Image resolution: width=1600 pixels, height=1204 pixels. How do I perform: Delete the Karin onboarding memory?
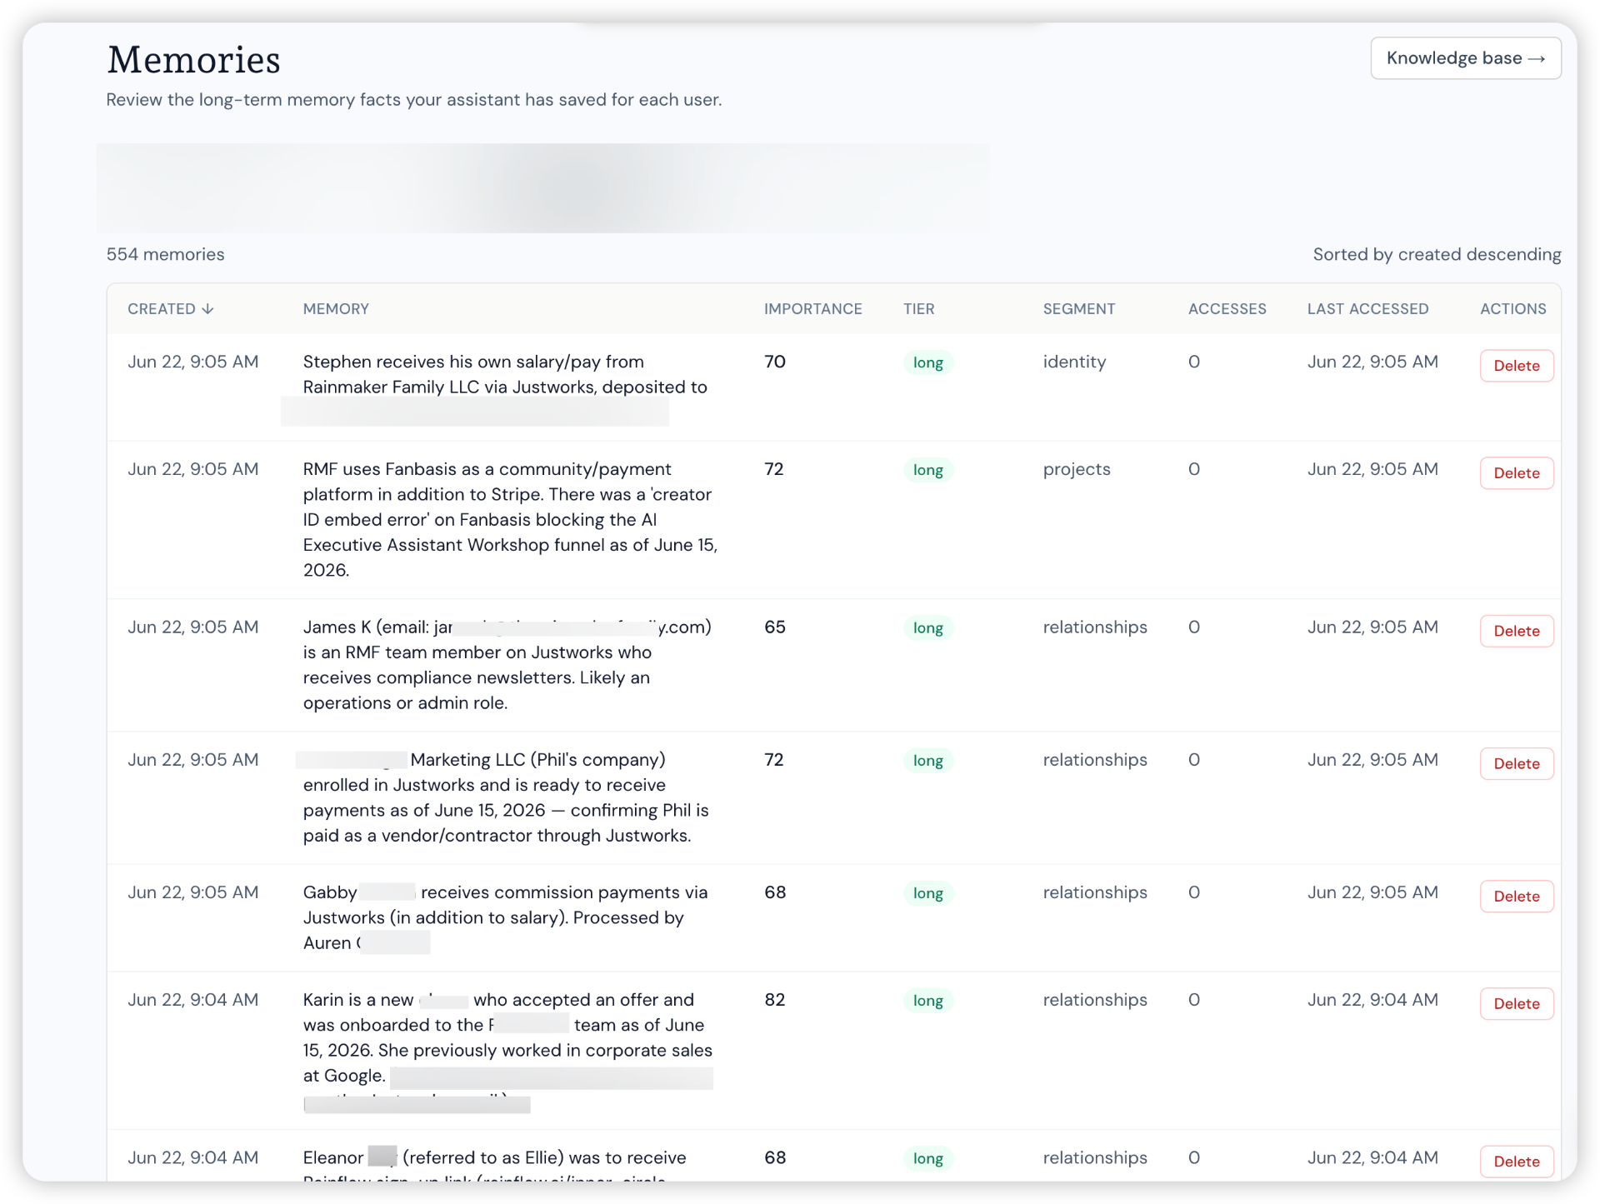tap(1516, 1004)
